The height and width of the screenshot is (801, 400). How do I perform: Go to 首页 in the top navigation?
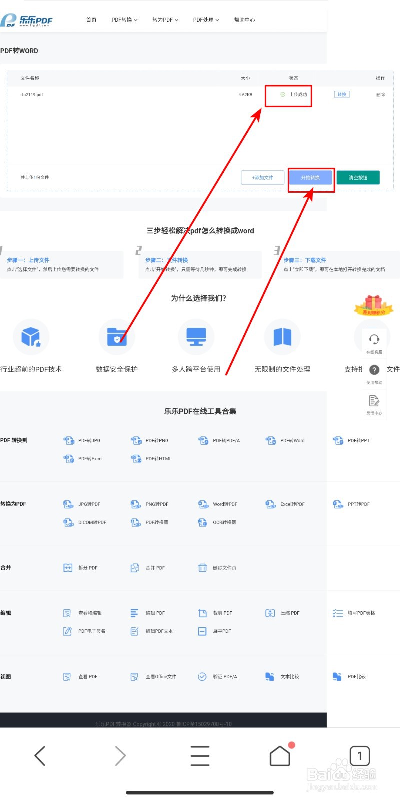coord(91,20)
